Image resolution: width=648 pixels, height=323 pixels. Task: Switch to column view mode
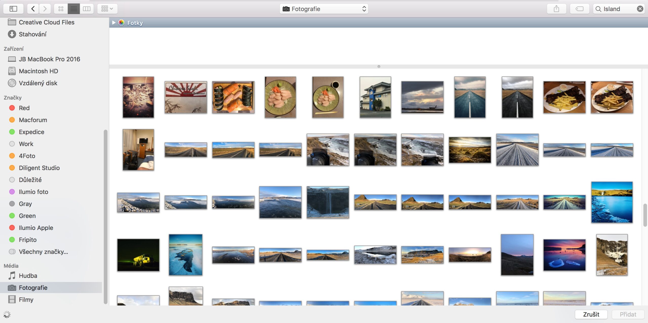click(x=87, y=9)
